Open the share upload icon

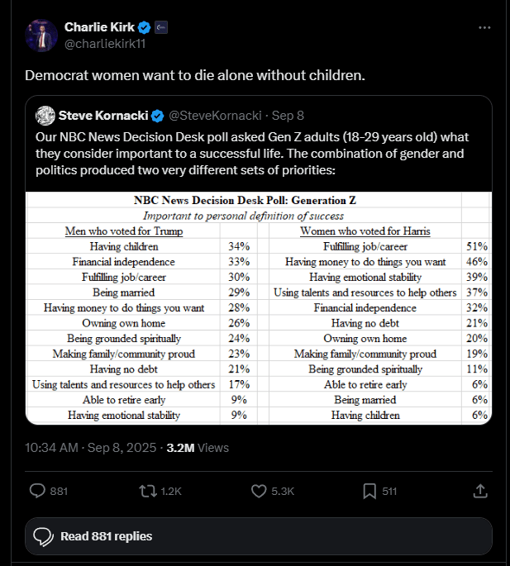point(480,491)
